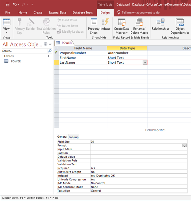The width and height of the screenshot is (191, 201).
Task: Click FirstName's Short Text data type cell
Action: pos(127,58)
